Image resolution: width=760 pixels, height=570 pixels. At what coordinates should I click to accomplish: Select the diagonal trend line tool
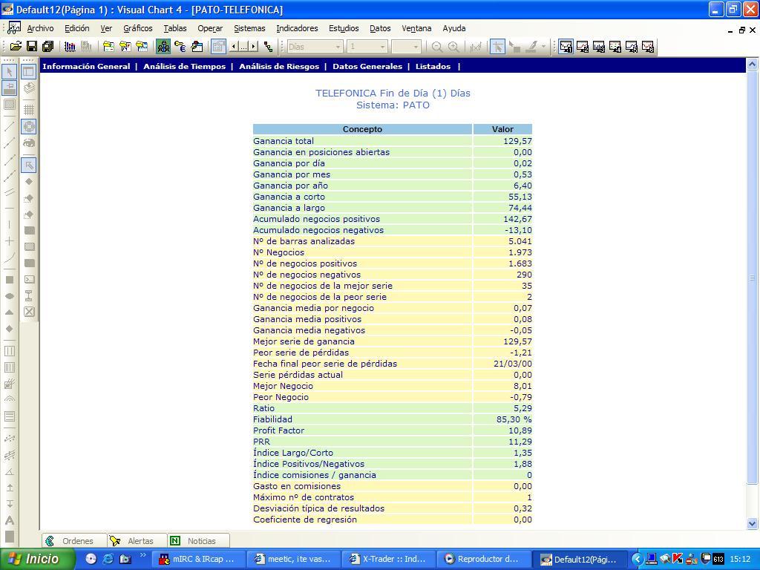click(x=10, y=127)
